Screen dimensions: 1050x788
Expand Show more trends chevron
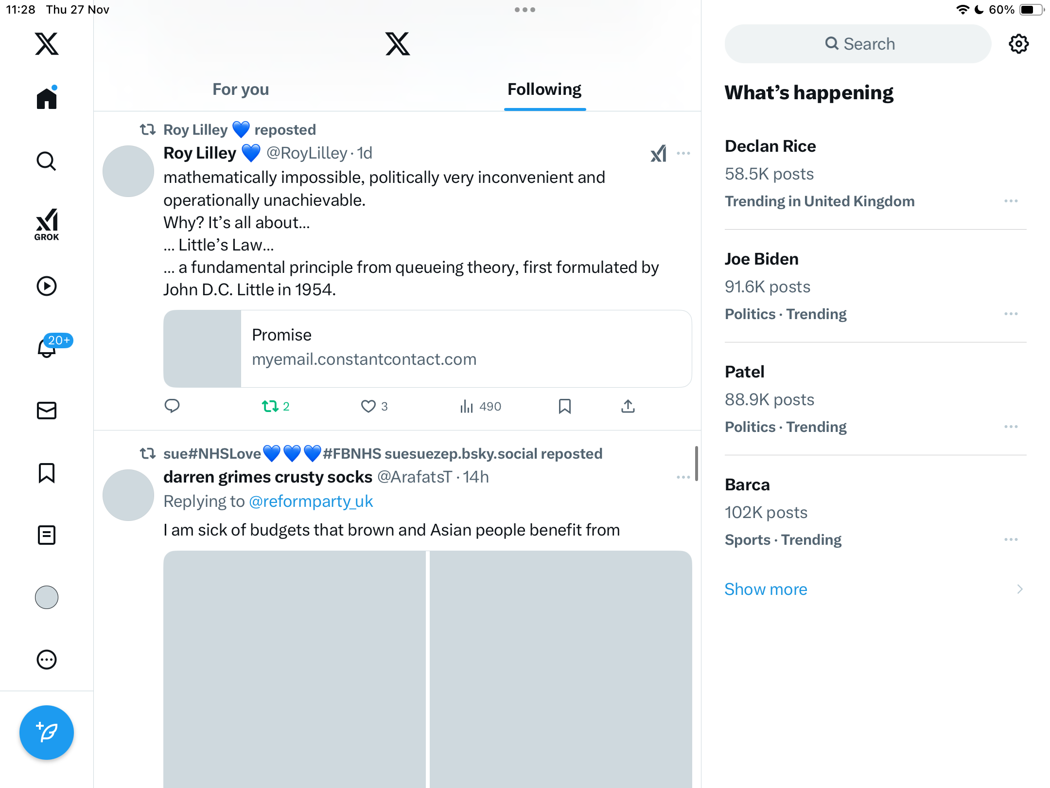(x=1019, y=589)
